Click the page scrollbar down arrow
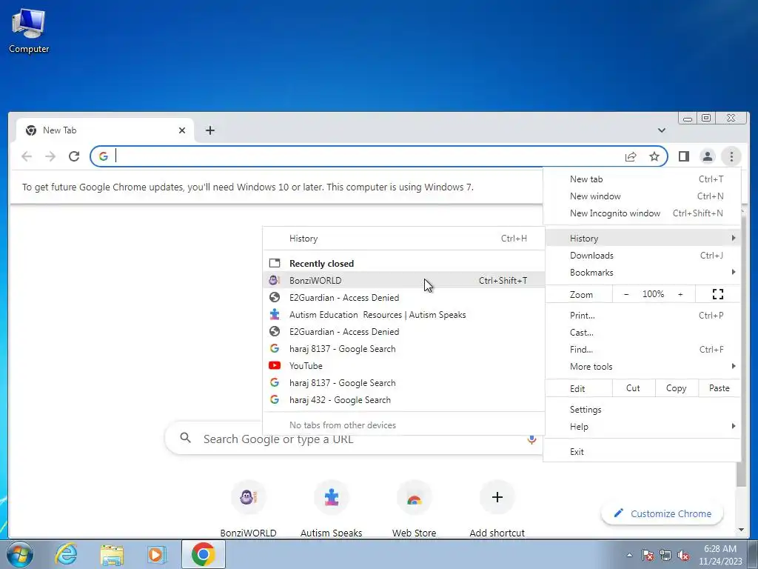Screen dimensions: 758x569 tap(741, 530)
